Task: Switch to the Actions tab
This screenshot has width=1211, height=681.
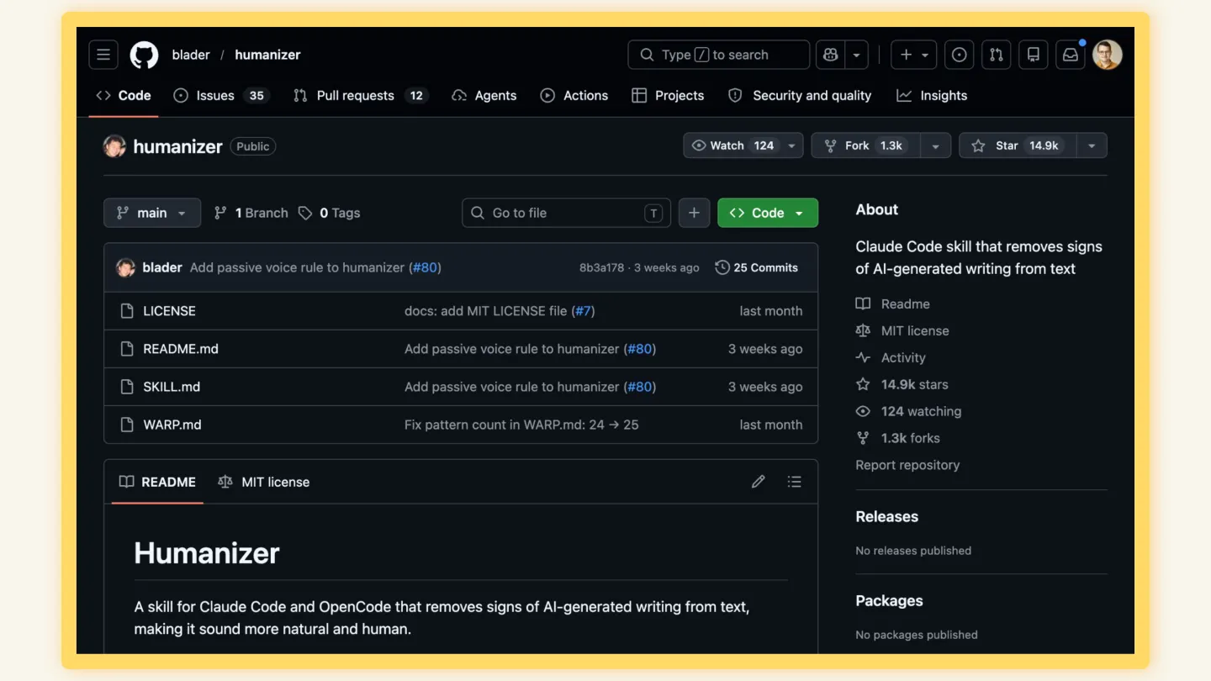Action: (x=574, y=96)
